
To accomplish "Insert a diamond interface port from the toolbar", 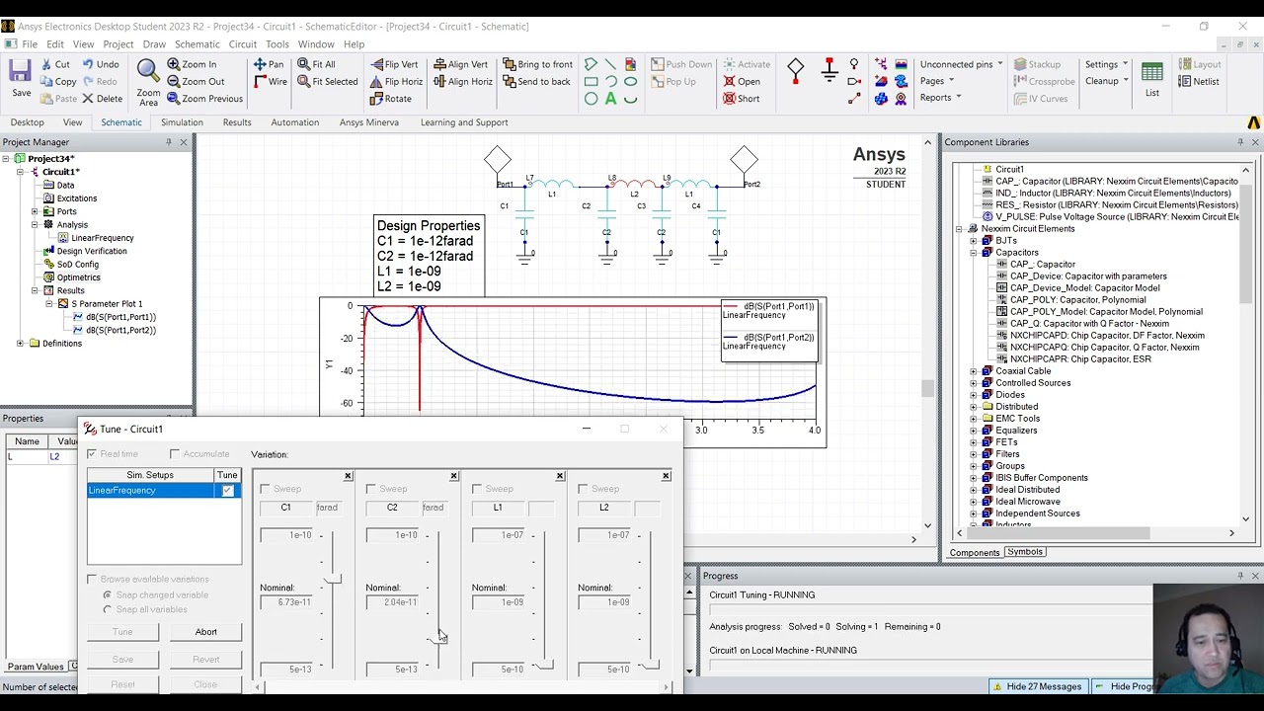I will tap(796, 70).
